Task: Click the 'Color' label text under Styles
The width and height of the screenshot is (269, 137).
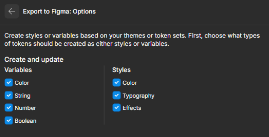Action: [x=130, y=83]
